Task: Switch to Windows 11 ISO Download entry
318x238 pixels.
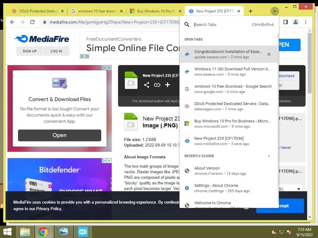Action: coord(229,72)
